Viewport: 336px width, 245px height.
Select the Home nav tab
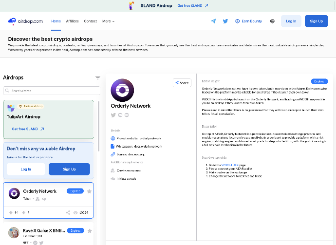pos(56,21)
